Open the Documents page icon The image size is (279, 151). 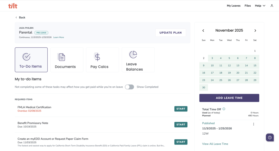tap(62, 57)
